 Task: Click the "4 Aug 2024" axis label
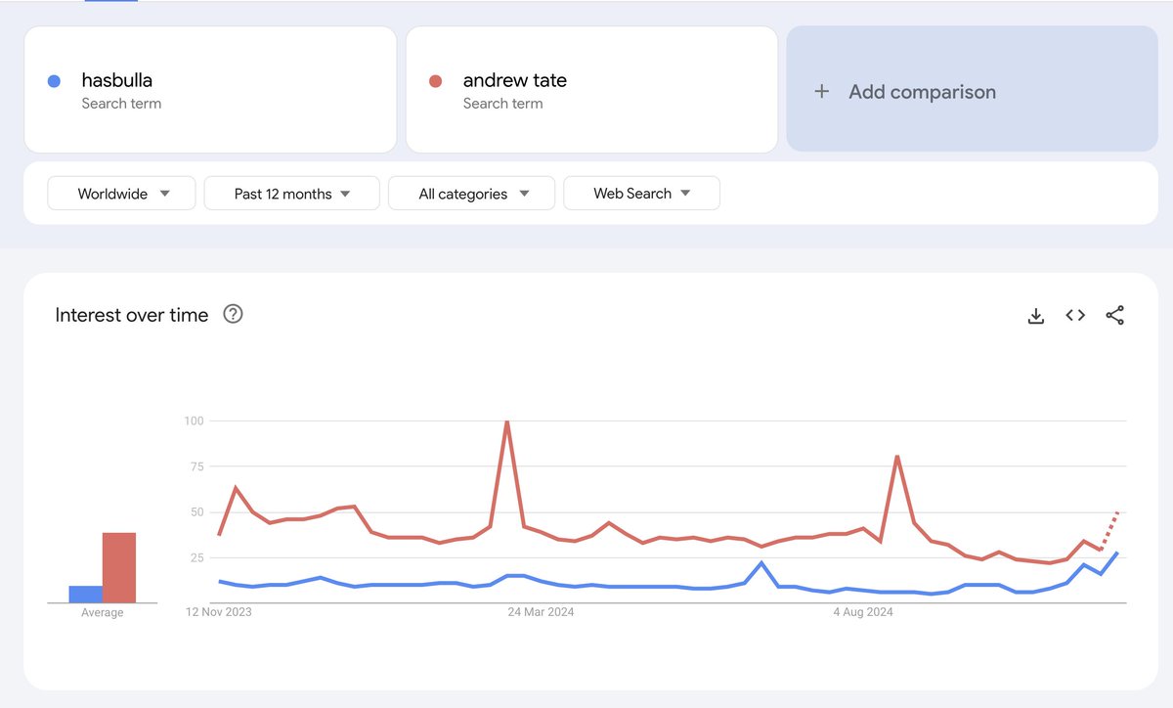click(x=863, y=612)
